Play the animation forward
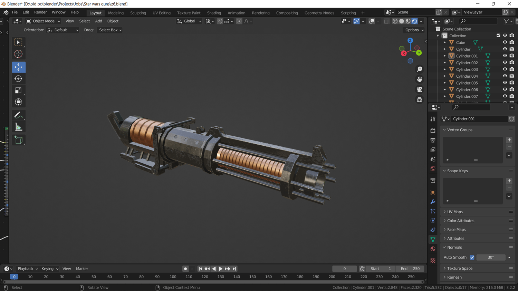Image resolution: width=518 pixels, height=291 pixels. tap(220, 269)
